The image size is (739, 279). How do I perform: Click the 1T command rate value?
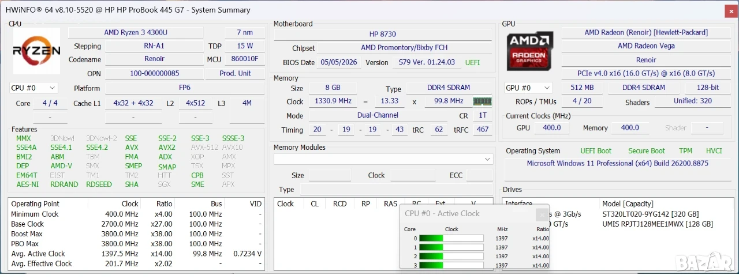(x=483, y=115)
